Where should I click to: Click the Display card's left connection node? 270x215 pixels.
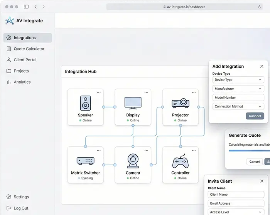tap(115, 107)
